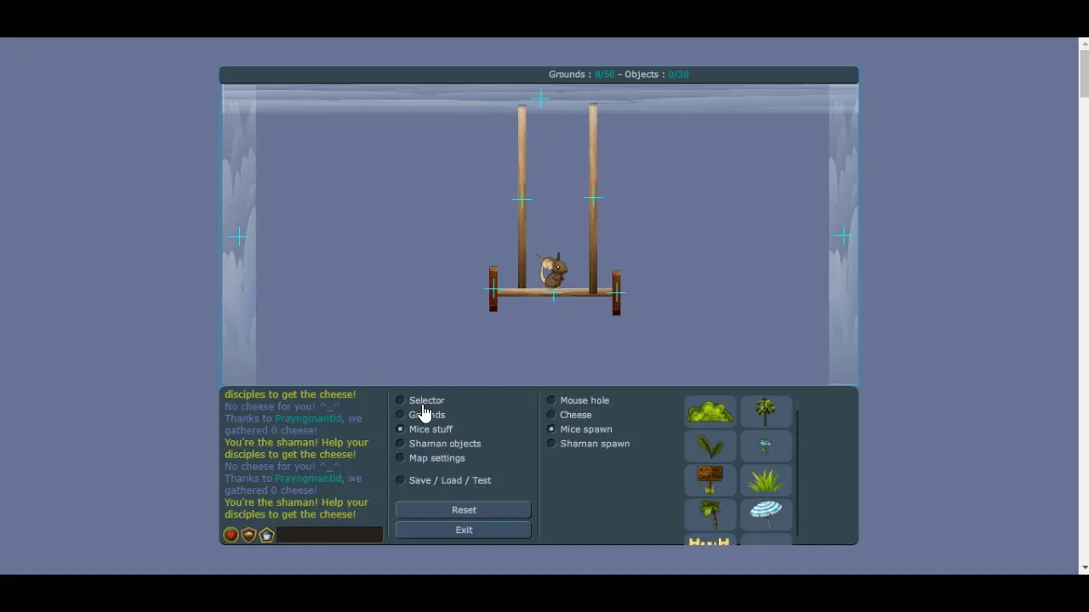Choose the Shaman spawn radio option

551,444
